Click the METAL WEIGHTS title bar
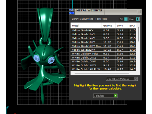 coord(105,12)
